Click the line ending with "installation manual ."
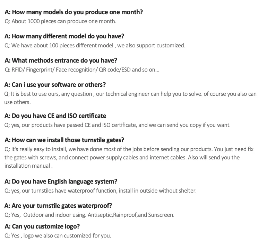The image size is (267, 251). [28, 166]
